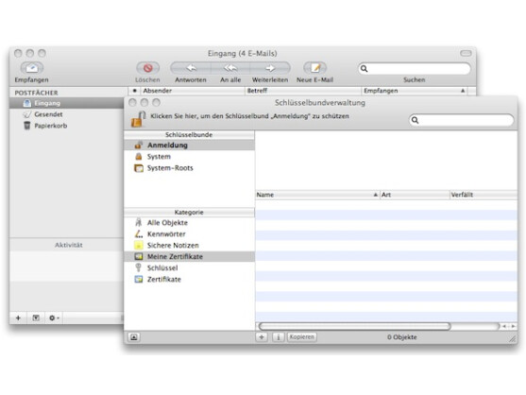This screenshot has width=526, height=395.
Task: Click the Kopieren button
Action: [x=302, y=337]
